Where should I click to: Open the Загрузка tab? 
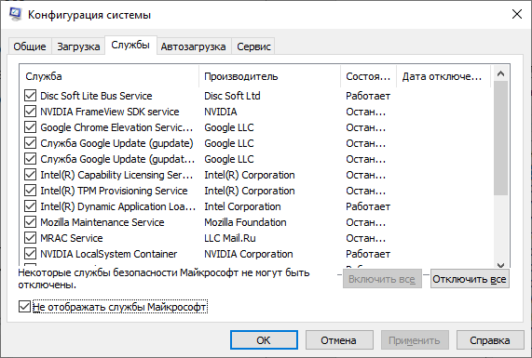tap(78, 46)
